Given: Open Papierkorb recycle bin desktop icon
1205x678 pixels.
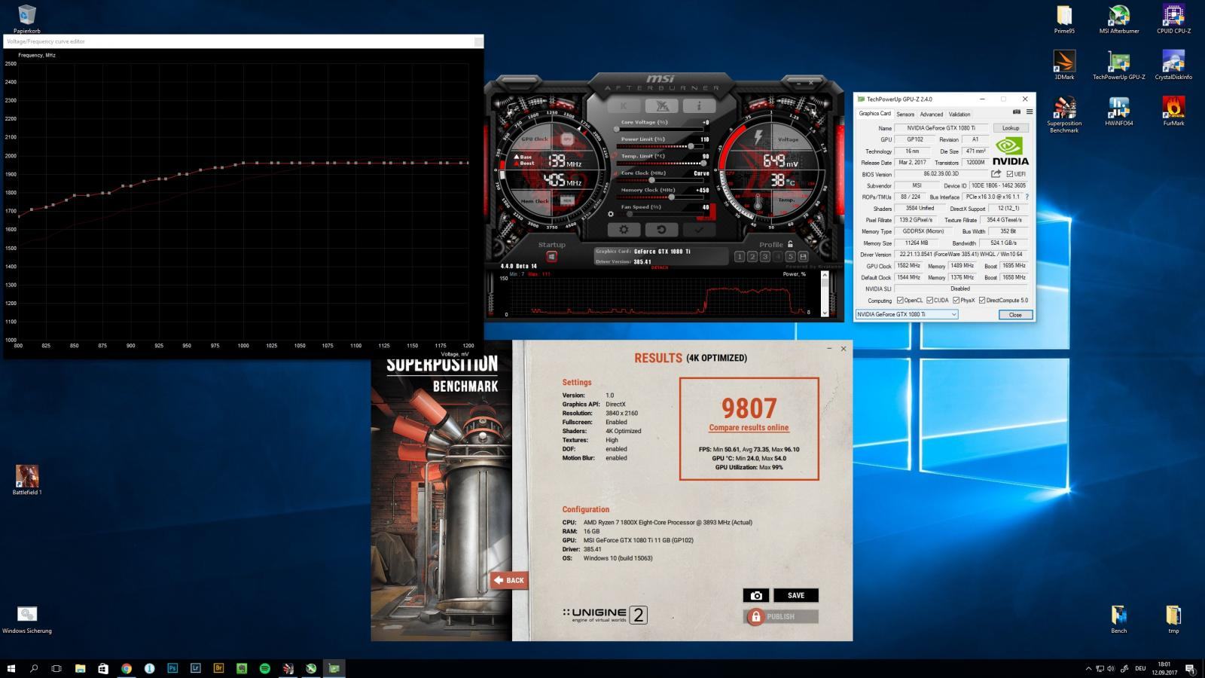Looking at the screenshot, I should coord(26,19).
